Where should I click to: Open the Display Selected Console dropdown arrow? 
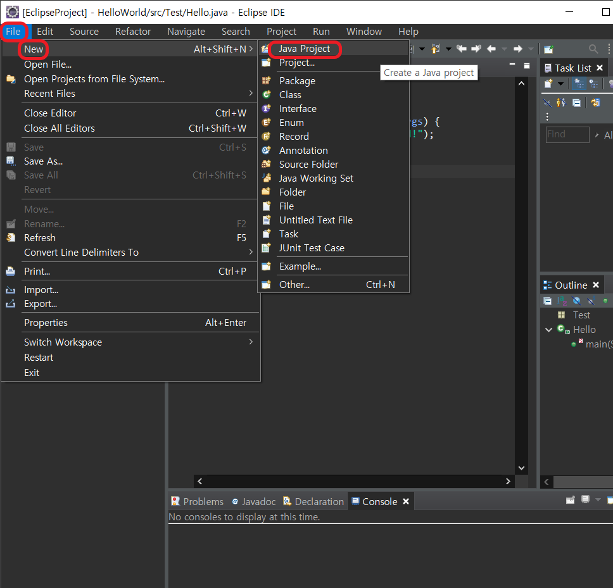597,499
